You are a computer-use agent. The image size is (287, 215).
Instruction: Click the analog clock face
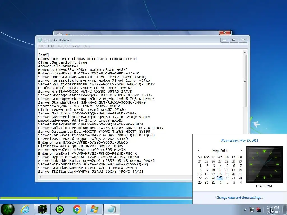point(265,165)
